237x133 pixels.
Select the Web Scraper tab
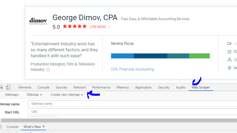point(201,87)
